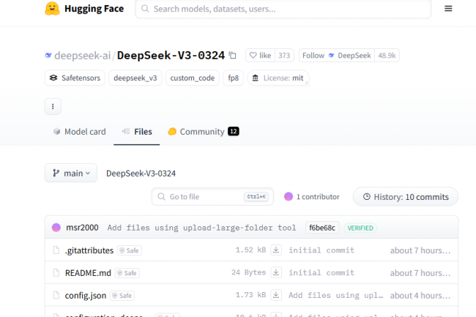Click the README.md file icon

pos(56,272)
